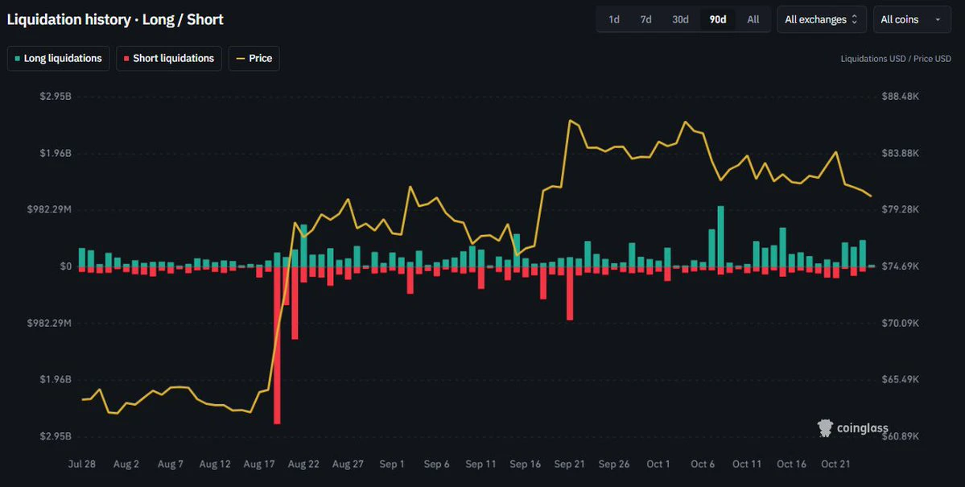Click the Jul 28 date label
The width and height of the screenshot is (965, 487).
pos(82,464)
